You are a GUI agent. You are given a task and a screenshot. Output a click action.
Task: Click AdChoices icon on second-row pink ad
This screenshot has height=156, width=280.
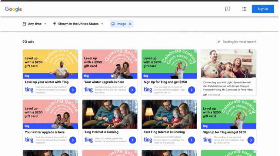pos(77,101)
